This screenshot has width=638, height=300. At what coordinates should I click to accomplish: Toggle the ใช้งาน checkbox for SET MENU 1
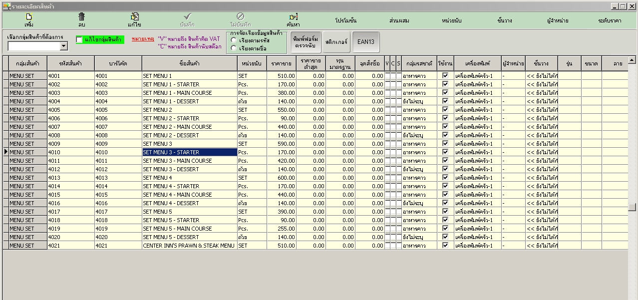point(445,76)
